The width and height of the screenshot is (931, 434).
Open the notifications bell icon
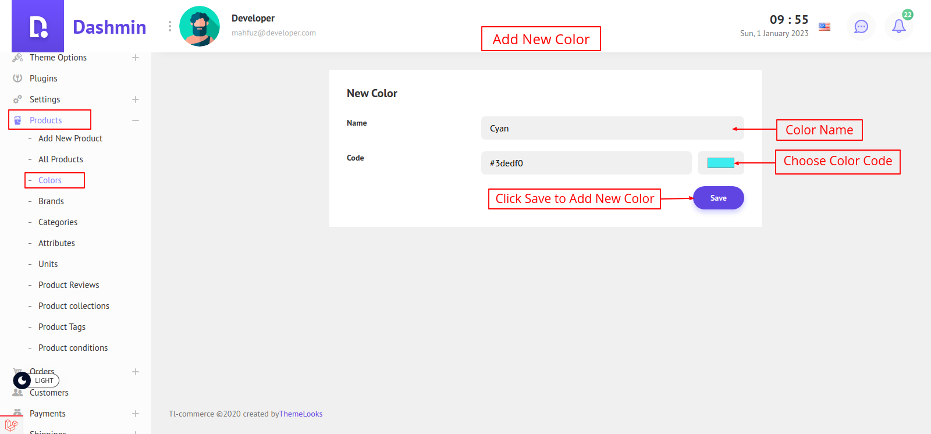pyautogui.click(x=898, y=27)
